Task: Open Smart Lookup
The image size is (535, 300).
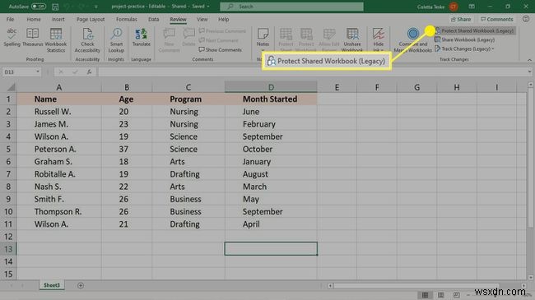Action: 116,40
